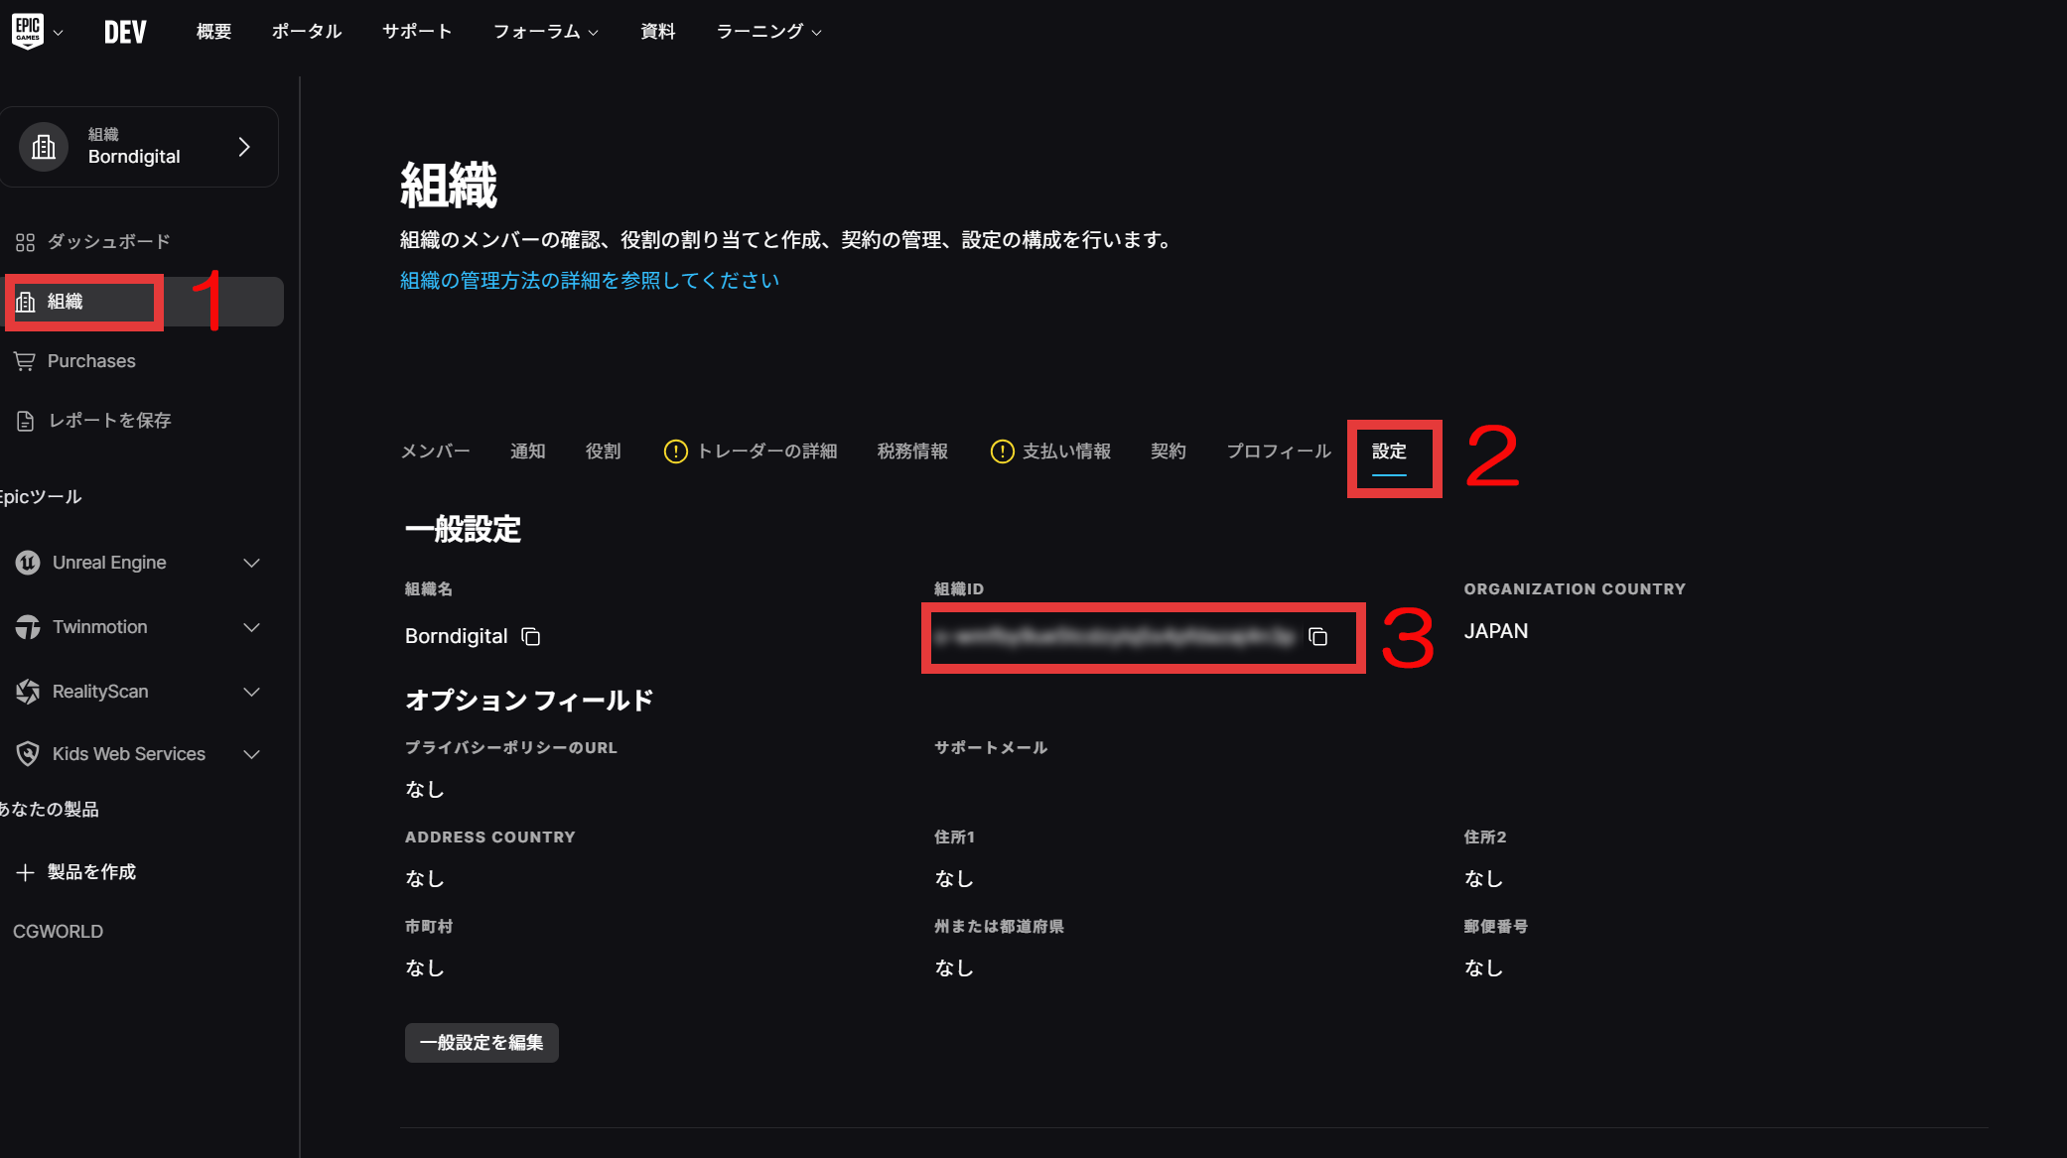2067x1158 pixels.
Task: Click the Borndigital organization name text
Action: point(456,636)
